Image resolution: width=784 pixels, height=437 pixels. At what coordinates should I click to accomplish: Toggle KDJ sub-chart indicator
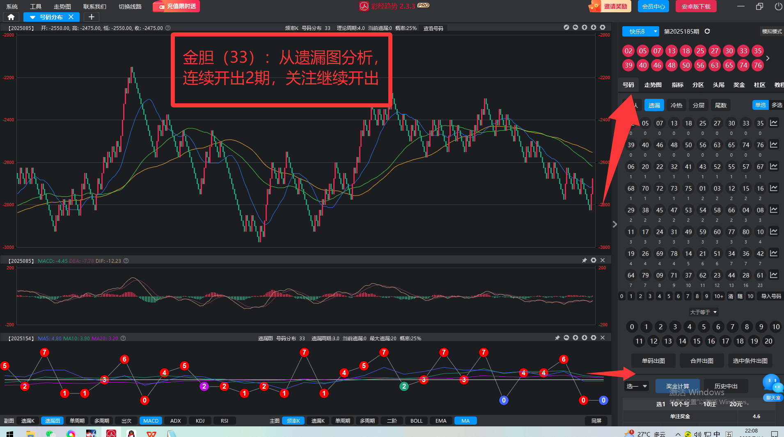click(x=200, y=421)
